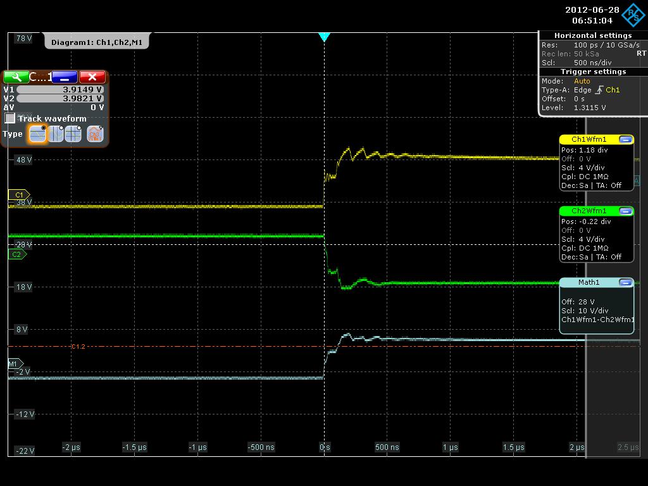Screen dimensions: 648x486
Task: Minimize the Math1 signal box
Action: pyautogui.click(x=625, y=282)
